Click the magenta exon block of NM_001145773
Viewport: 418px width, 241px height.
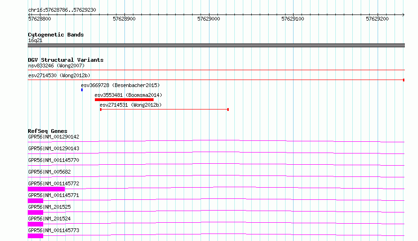[x=35, y=236]
